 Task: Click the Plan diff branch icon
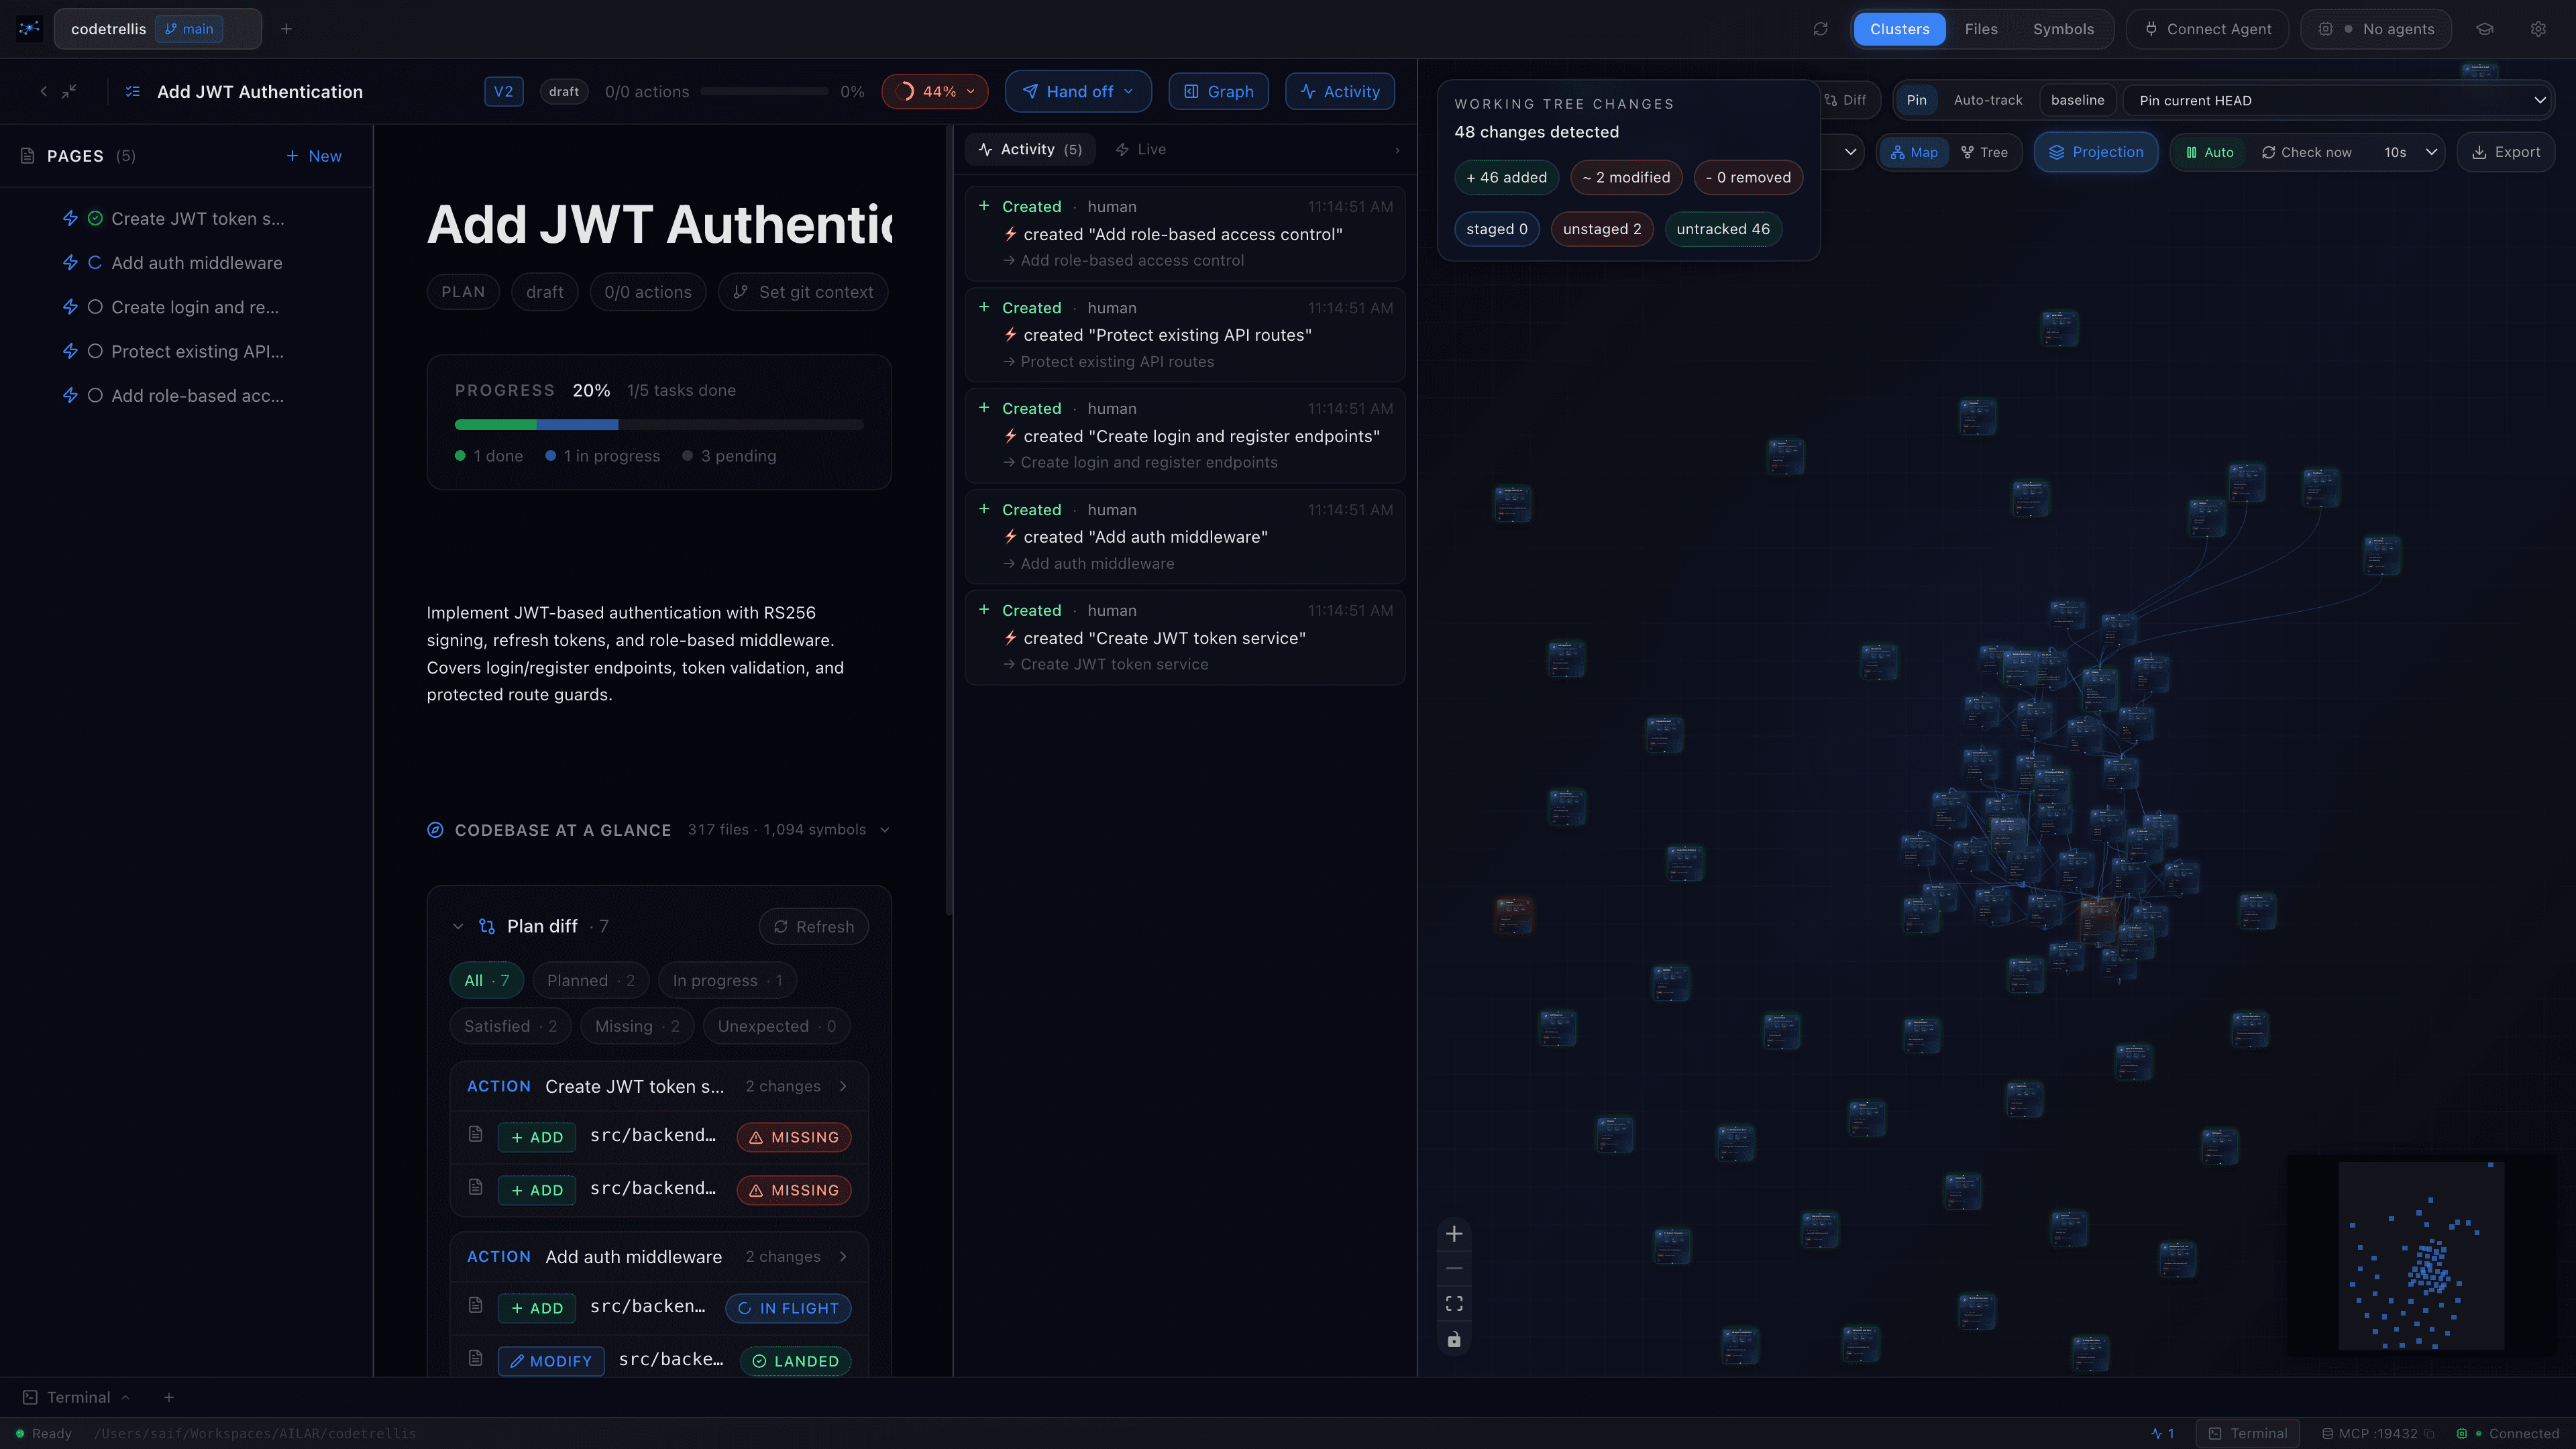coord(487,926)
